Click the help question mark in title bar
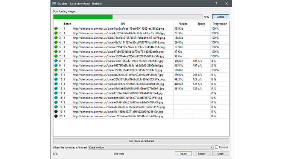 [x=216, y=3]
